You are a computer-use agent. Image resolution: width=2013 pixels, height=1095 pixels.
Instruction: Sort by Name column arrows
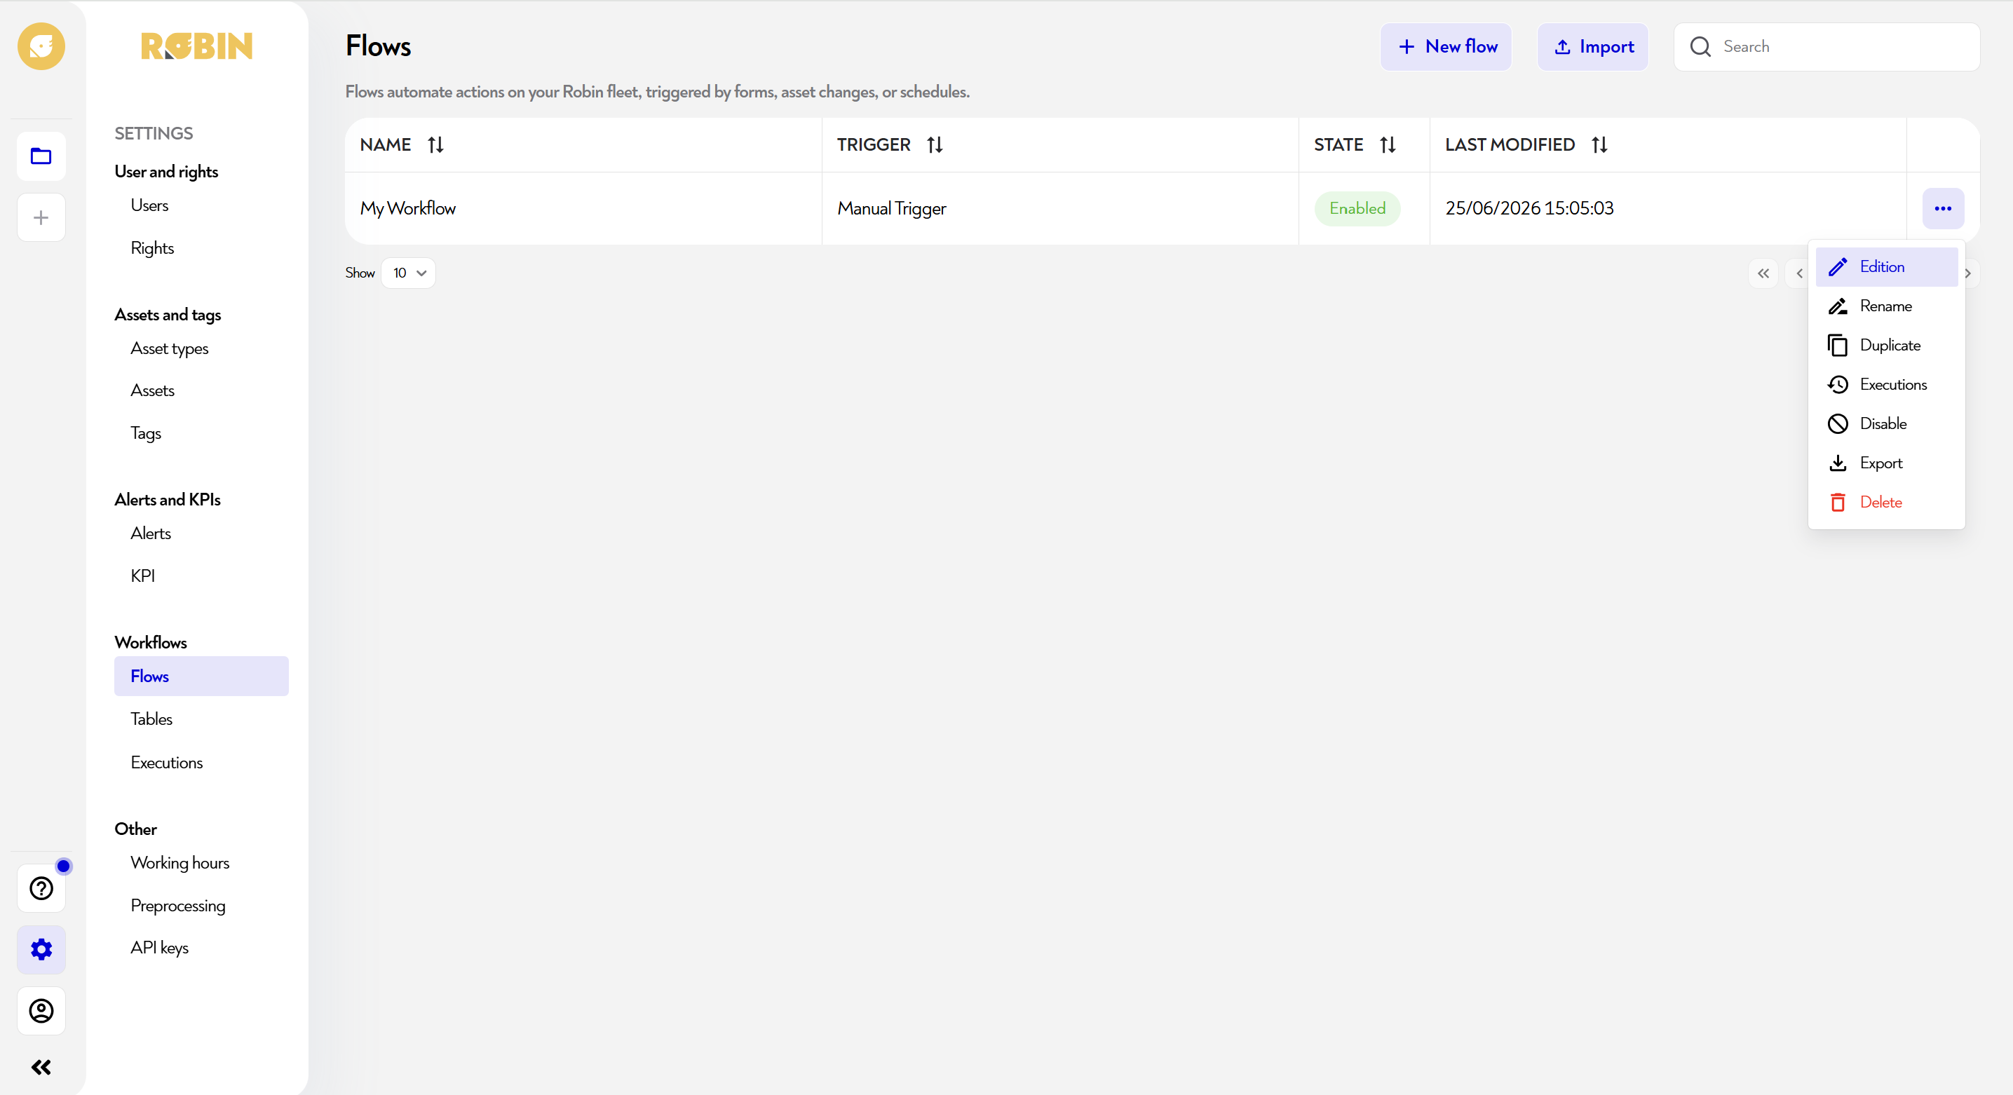pyautogui.click(x=436, y=144)
